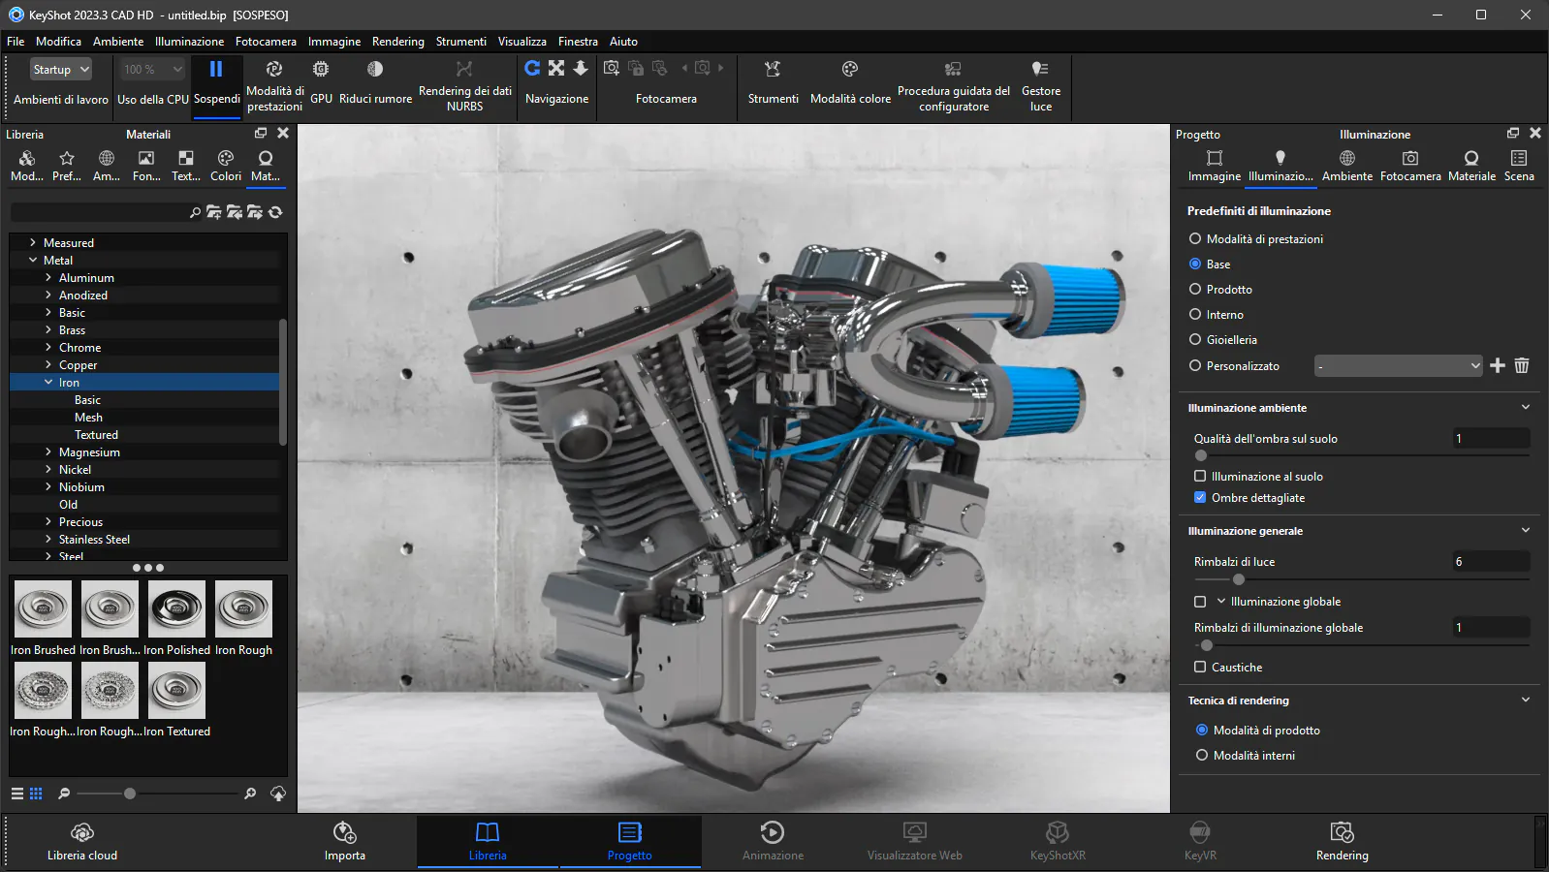Disable Ombre dettagliate checkbox
The width and height of the screenshot is (1549, 872).
[1200, 497]
